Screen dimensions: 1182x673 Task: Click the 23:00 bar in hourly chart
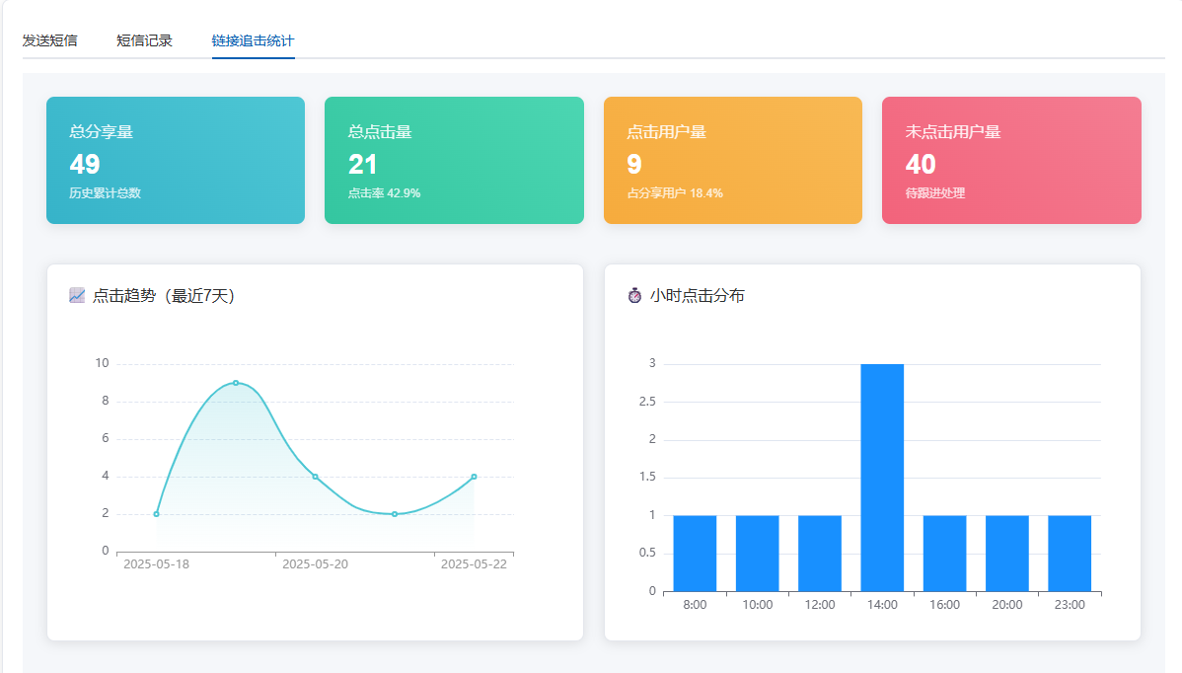[1070, 554]
